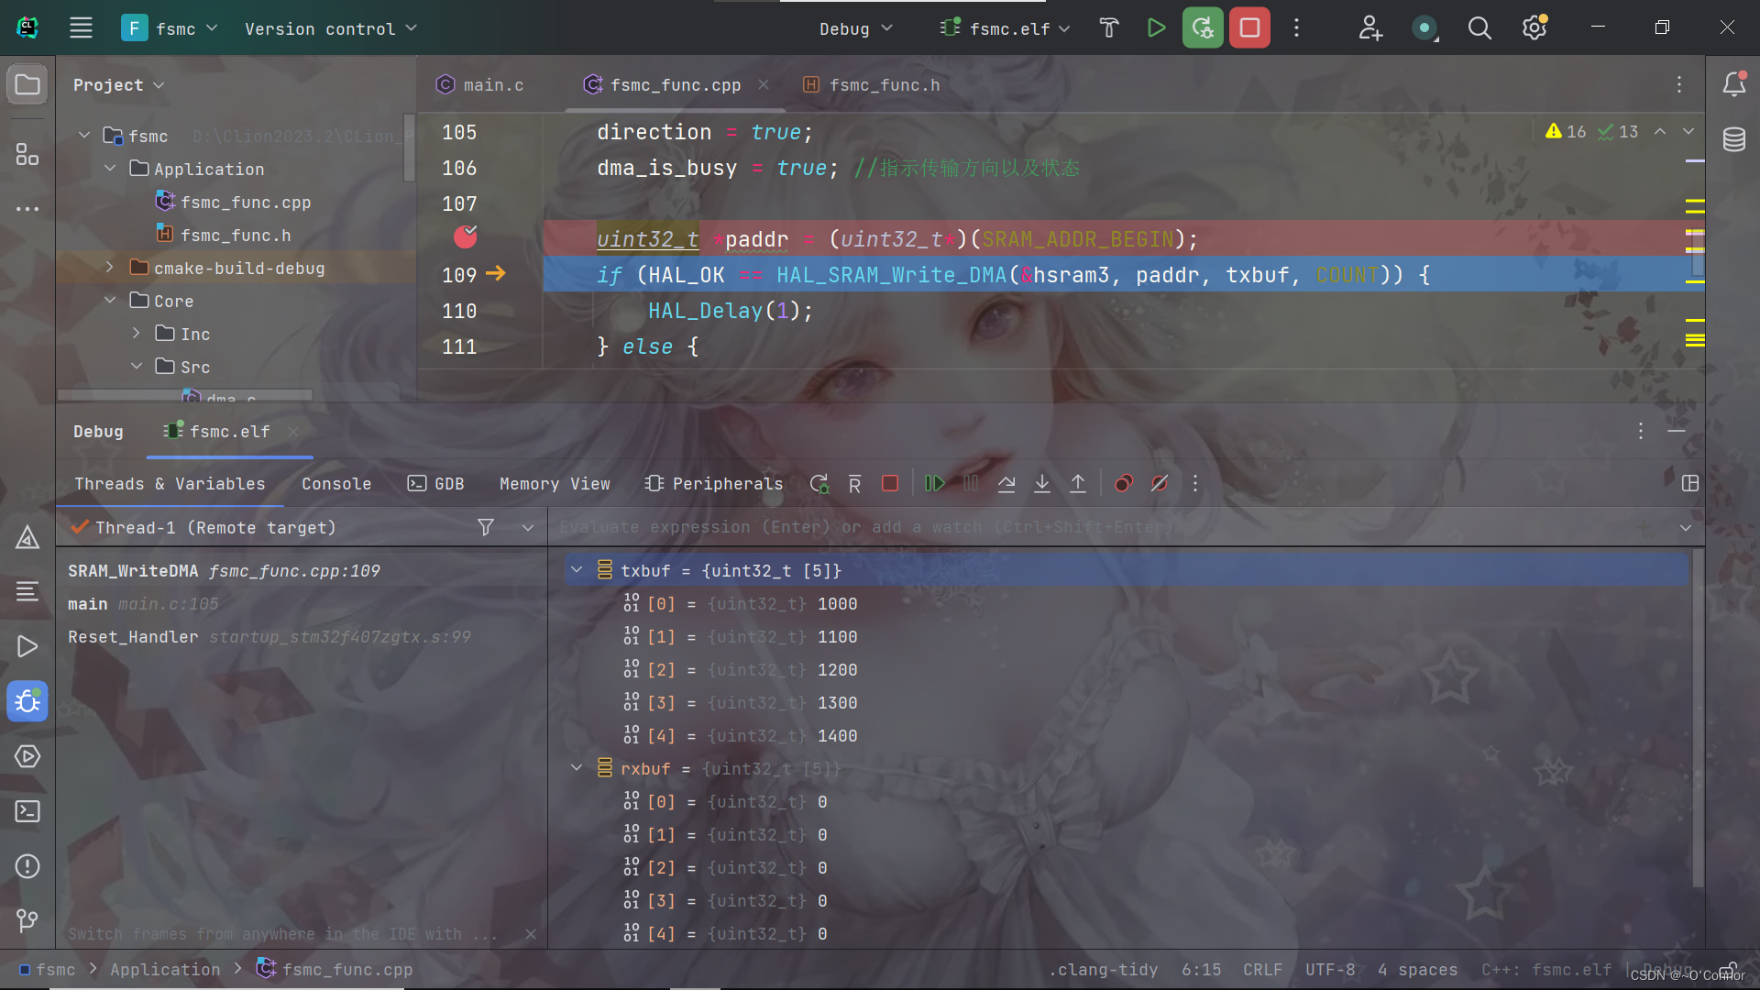Toggle the breakpoint on line 108
The image size is (1760, 990).
[x=464, y=236]
